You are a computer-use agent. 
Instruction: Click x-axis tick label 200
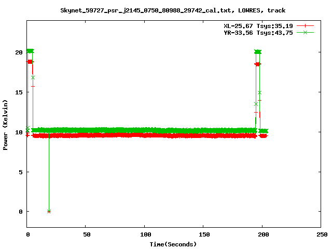[264, 234]
